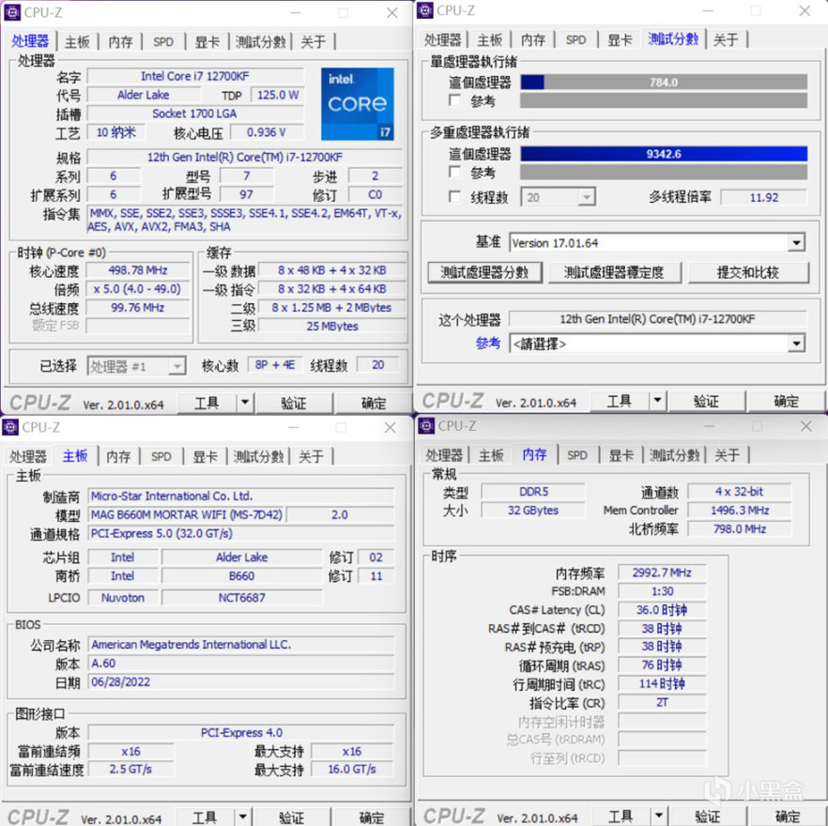Image resolution: width=828 pixels, height=826 pixels.
Task: Expand 工具 dropdown arrow in bottom-left window
Action: point(243,818)
